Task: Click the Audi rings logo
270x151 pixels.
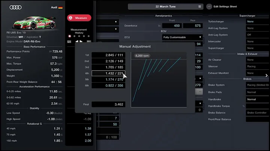Action: (x=15, y=7)
